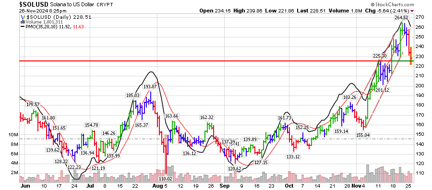Click the 161.80 price label

click(x=49, y=118)
